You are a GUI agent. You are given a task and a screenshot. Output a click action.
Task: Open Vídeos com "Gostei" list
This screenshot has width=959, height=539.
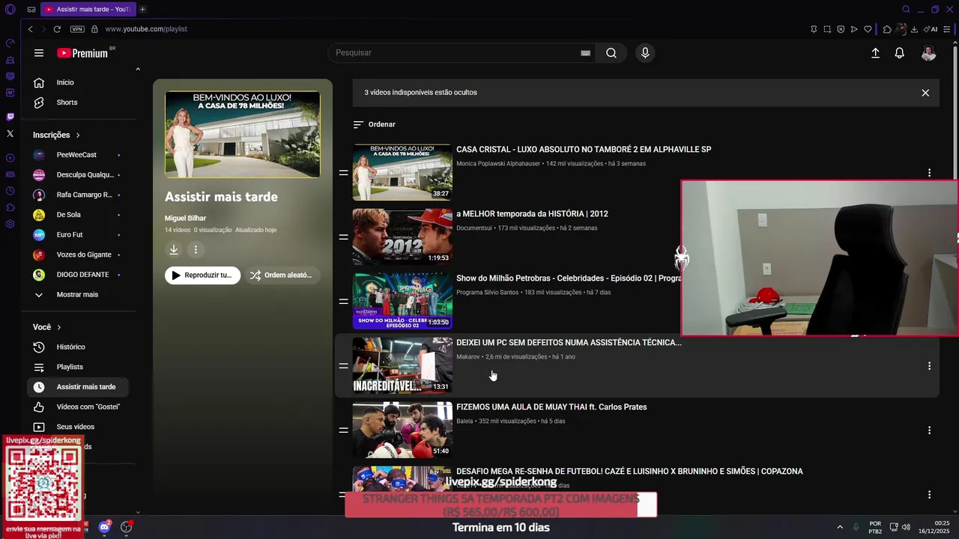point(79,407)
